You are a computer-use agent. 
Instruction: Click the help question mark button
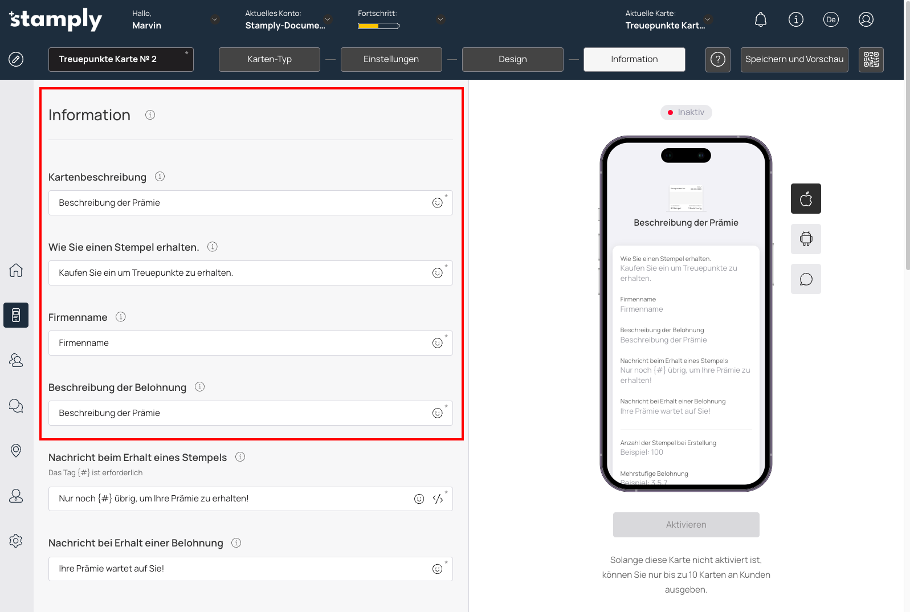point(717,59)
